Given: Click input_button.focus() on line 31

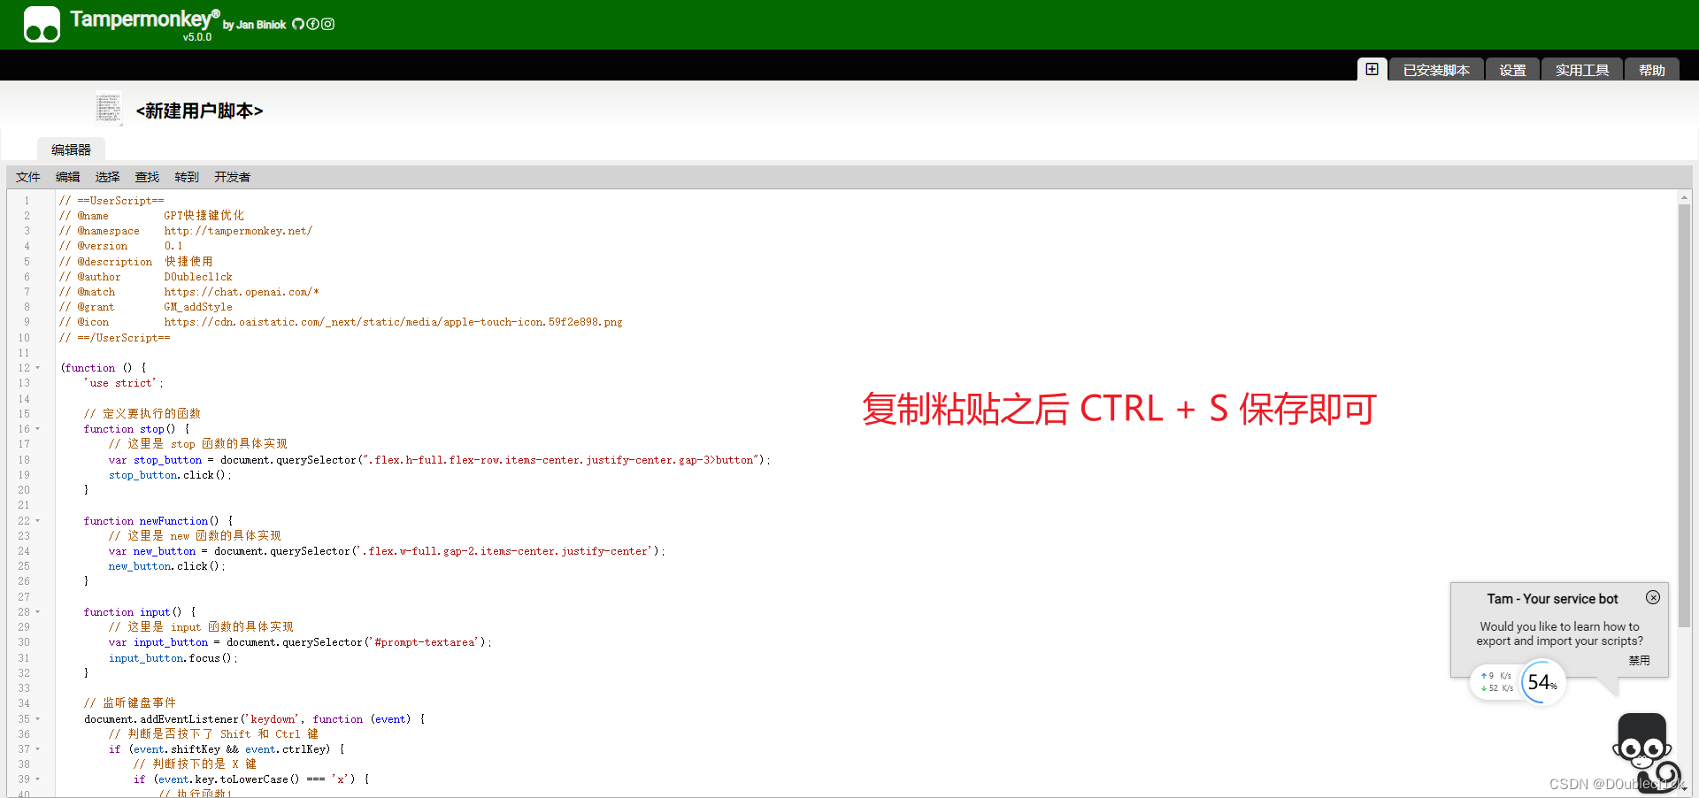Looking at the screenshot, I should tap(173, 658).
